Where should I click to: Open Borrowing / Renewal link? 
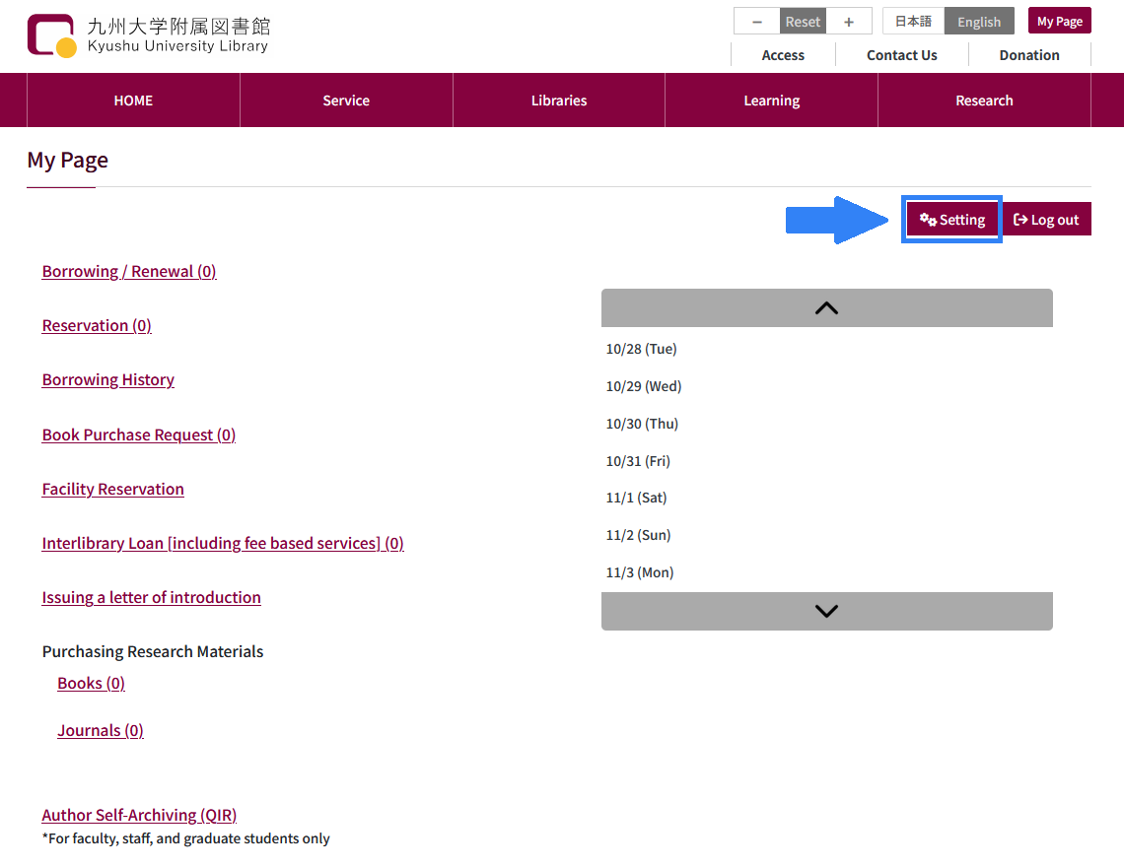[x=129, y=272]
